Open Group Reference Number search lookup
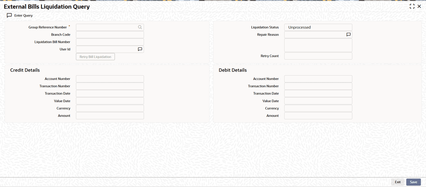This screenshot has height=187, width=426. tap(140, 27)
